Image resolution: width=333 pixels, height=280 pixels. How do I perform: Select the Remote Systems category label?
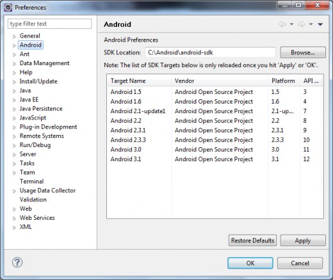pyautogui.click(x=42, y=136)
